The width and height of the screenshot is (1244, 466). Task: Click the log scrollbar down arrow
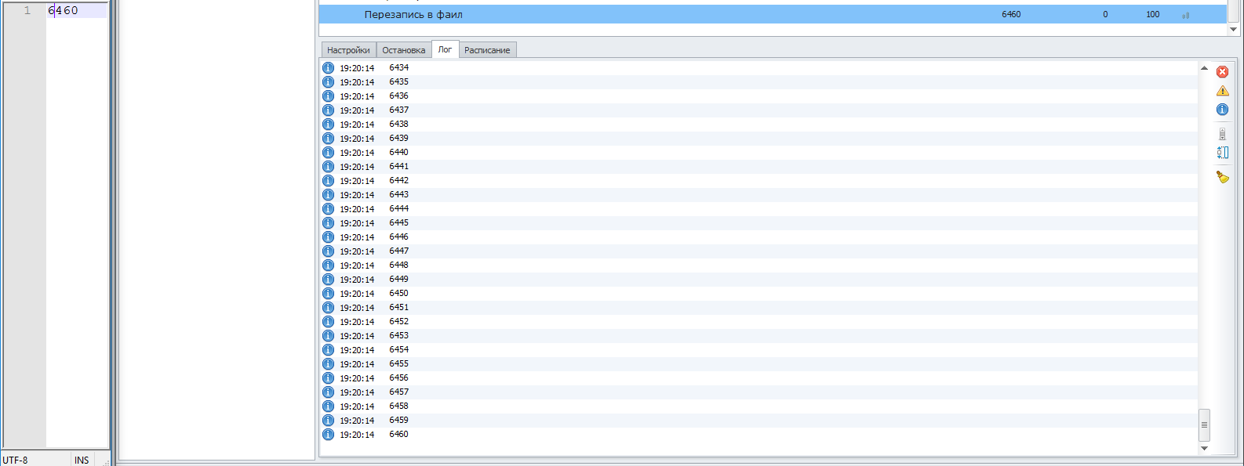click(1204, 448)
